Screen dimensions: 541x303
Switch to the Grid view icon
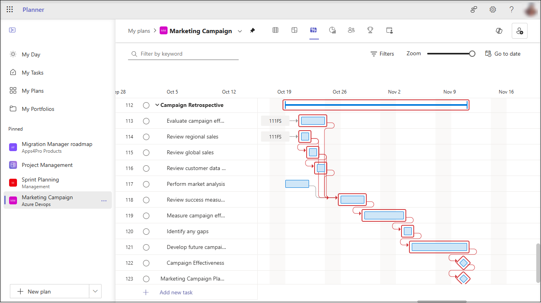click(275, 30)
